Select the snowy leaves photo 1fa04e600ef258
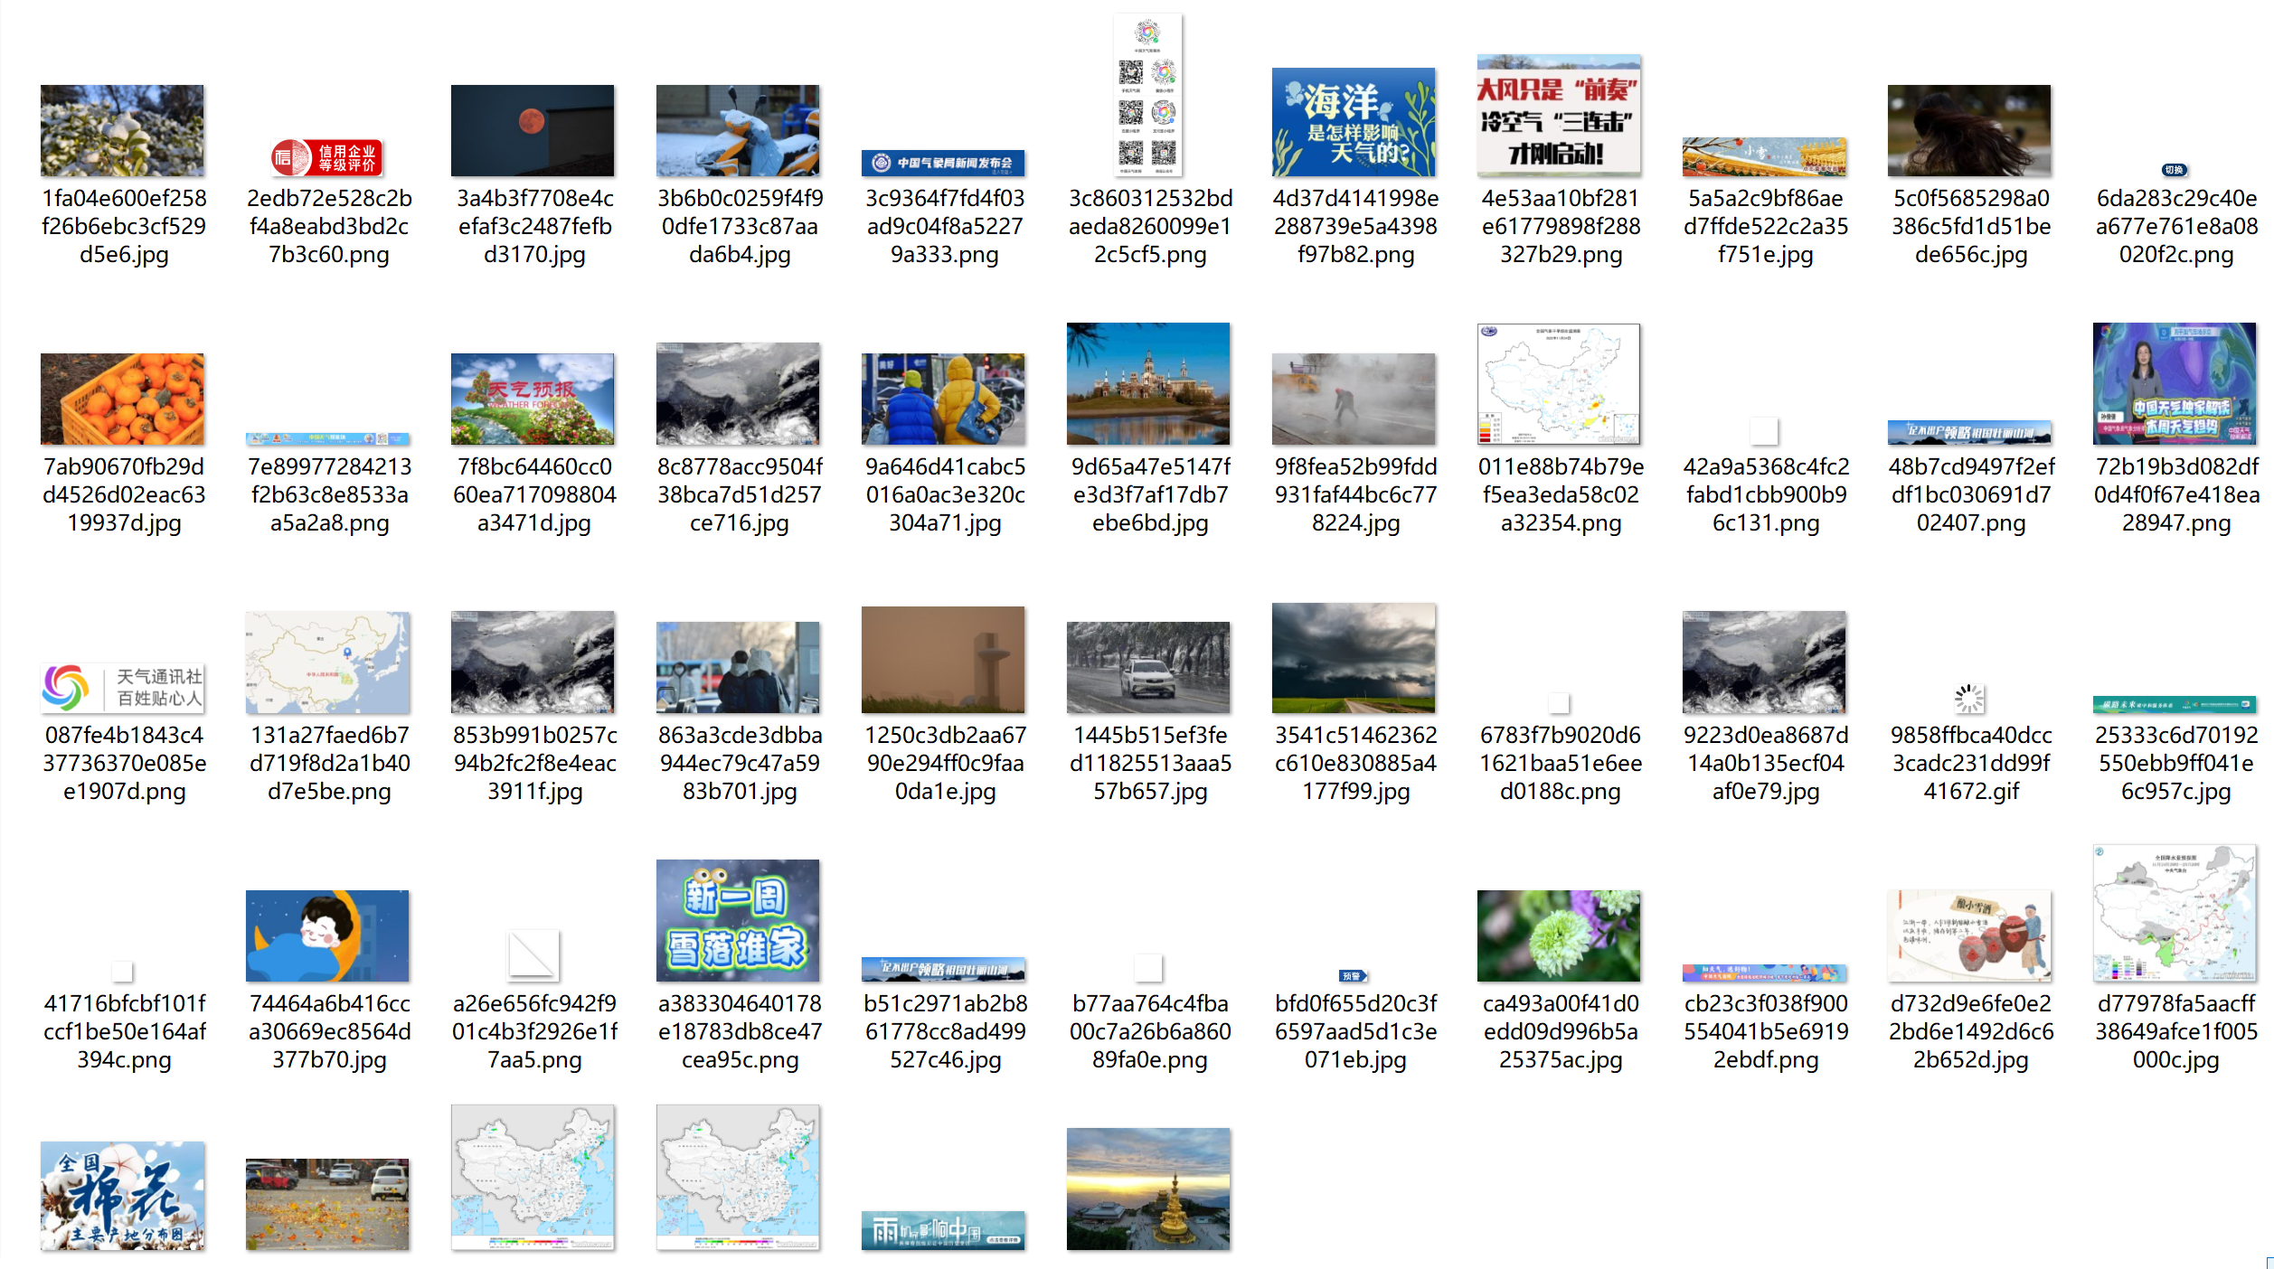The image size is (2274, 1269). (x=122, y=131)
